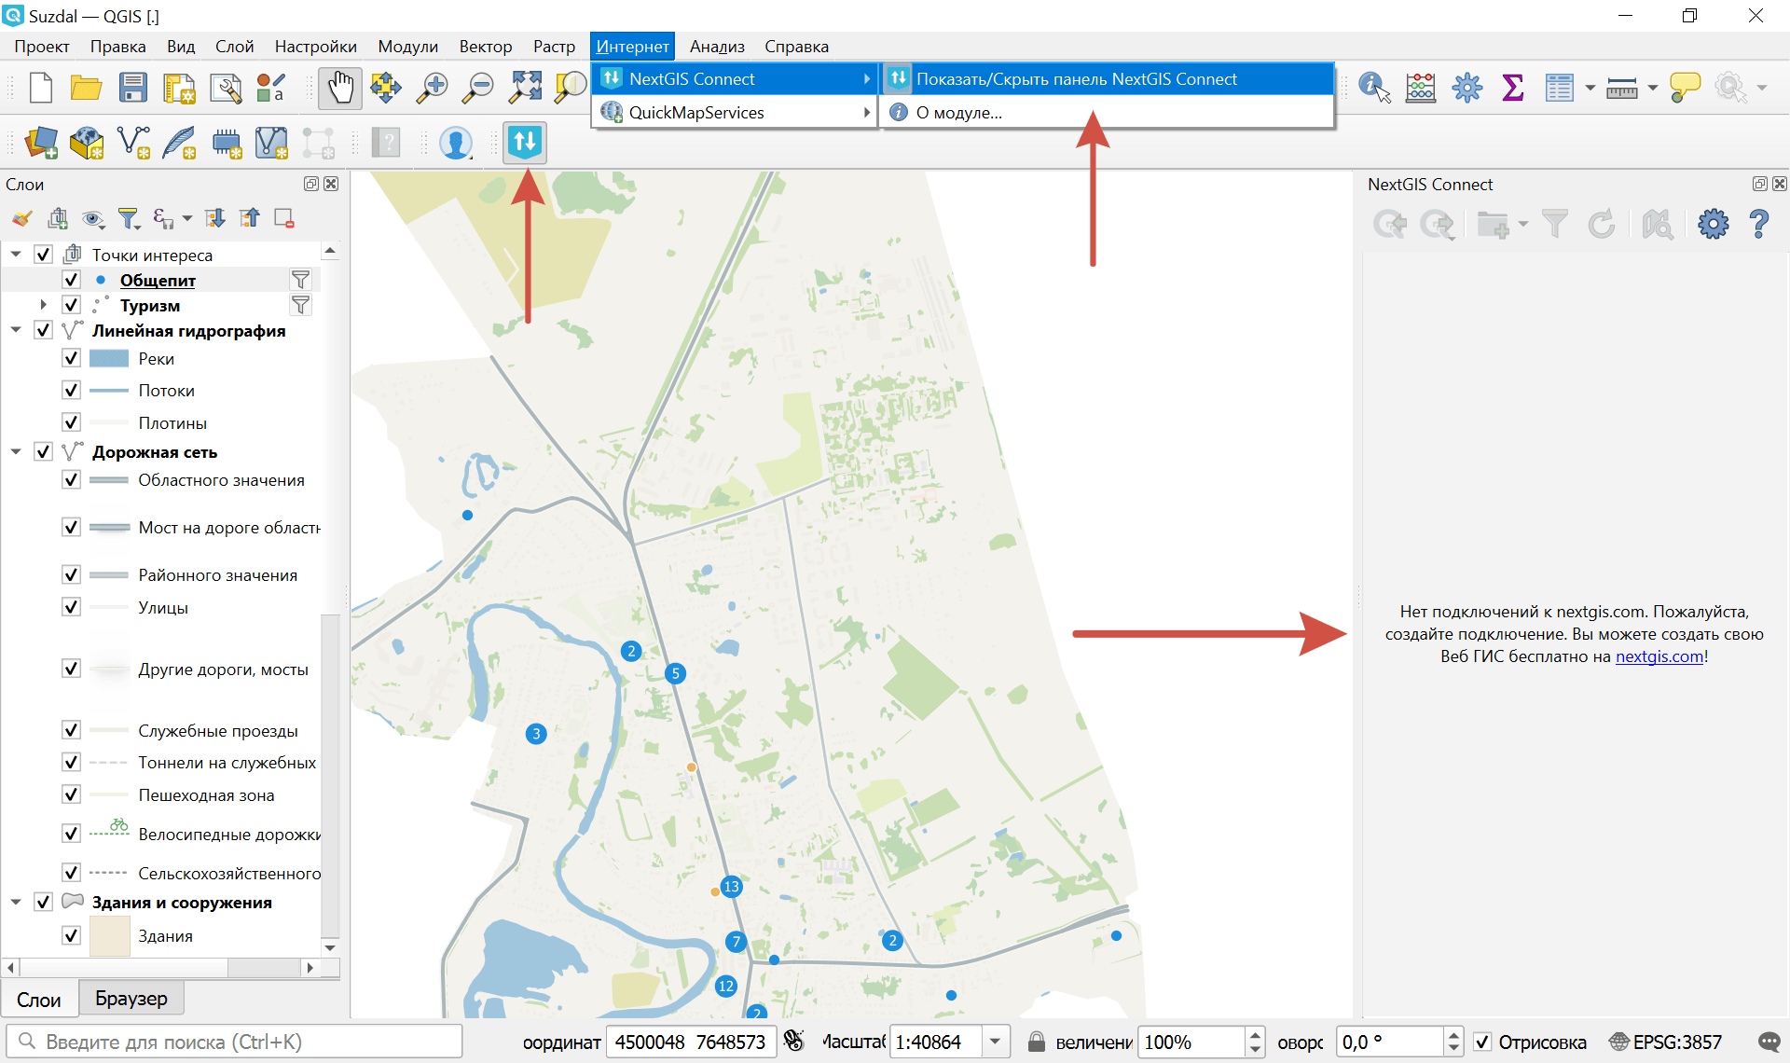
Task: Follow the nextgis.com link
Action: coord(1659,656)
